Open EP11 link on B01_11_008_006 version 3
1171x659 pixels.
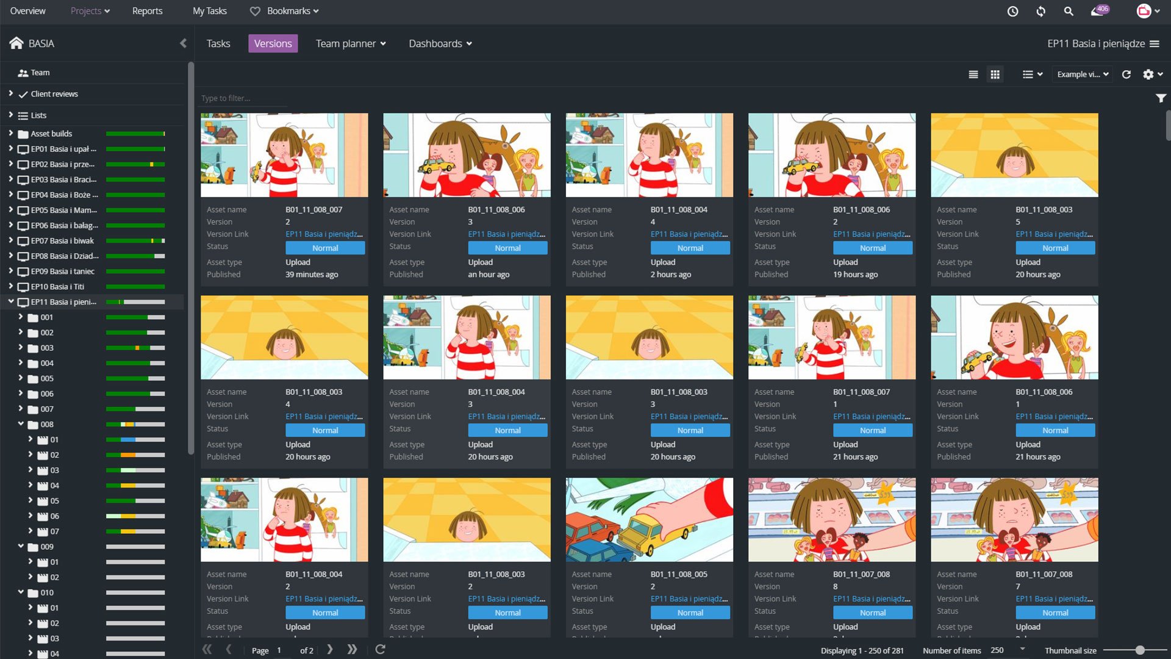tap(507, 234)
